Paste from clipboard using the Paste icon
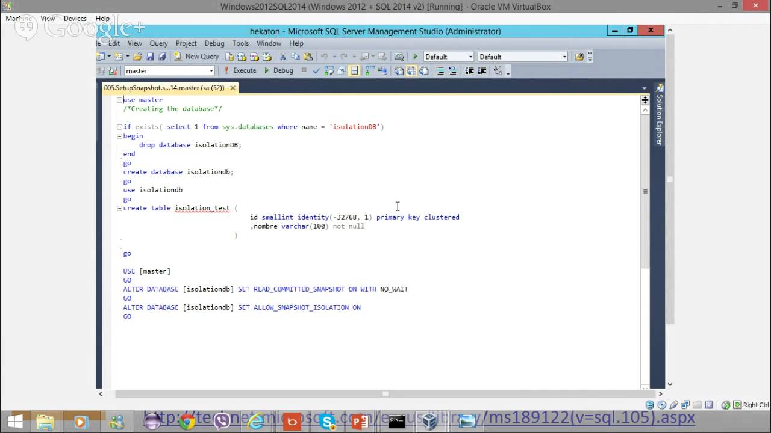Image resolution: width=771 pixels, height=433 pixels. [308, 57]
